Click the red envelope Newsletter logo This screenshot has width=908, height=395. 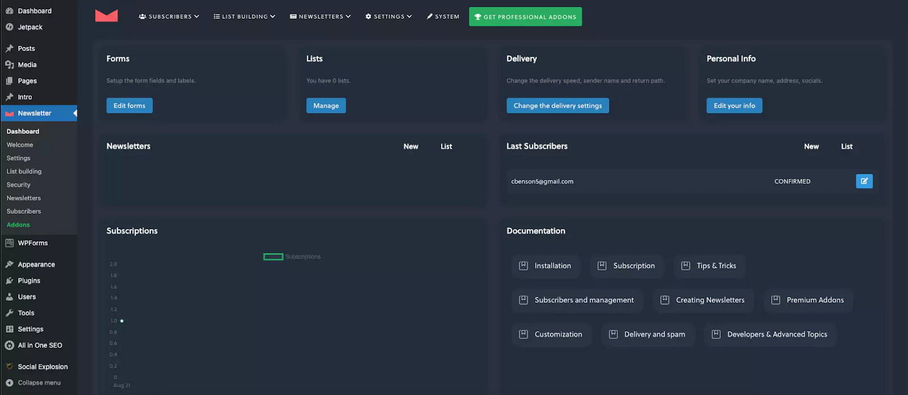[x=106, y=16]
